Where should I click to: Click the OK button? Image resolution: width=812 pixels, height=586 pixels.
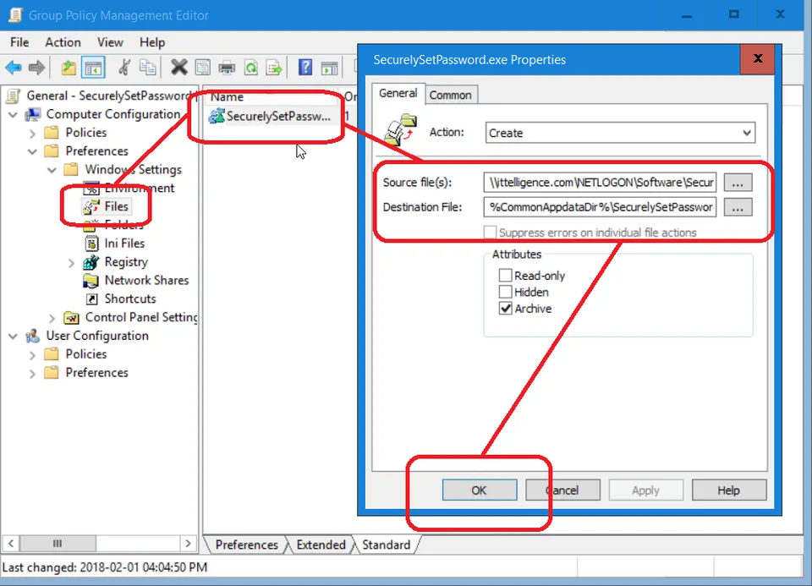click(479, 490)
